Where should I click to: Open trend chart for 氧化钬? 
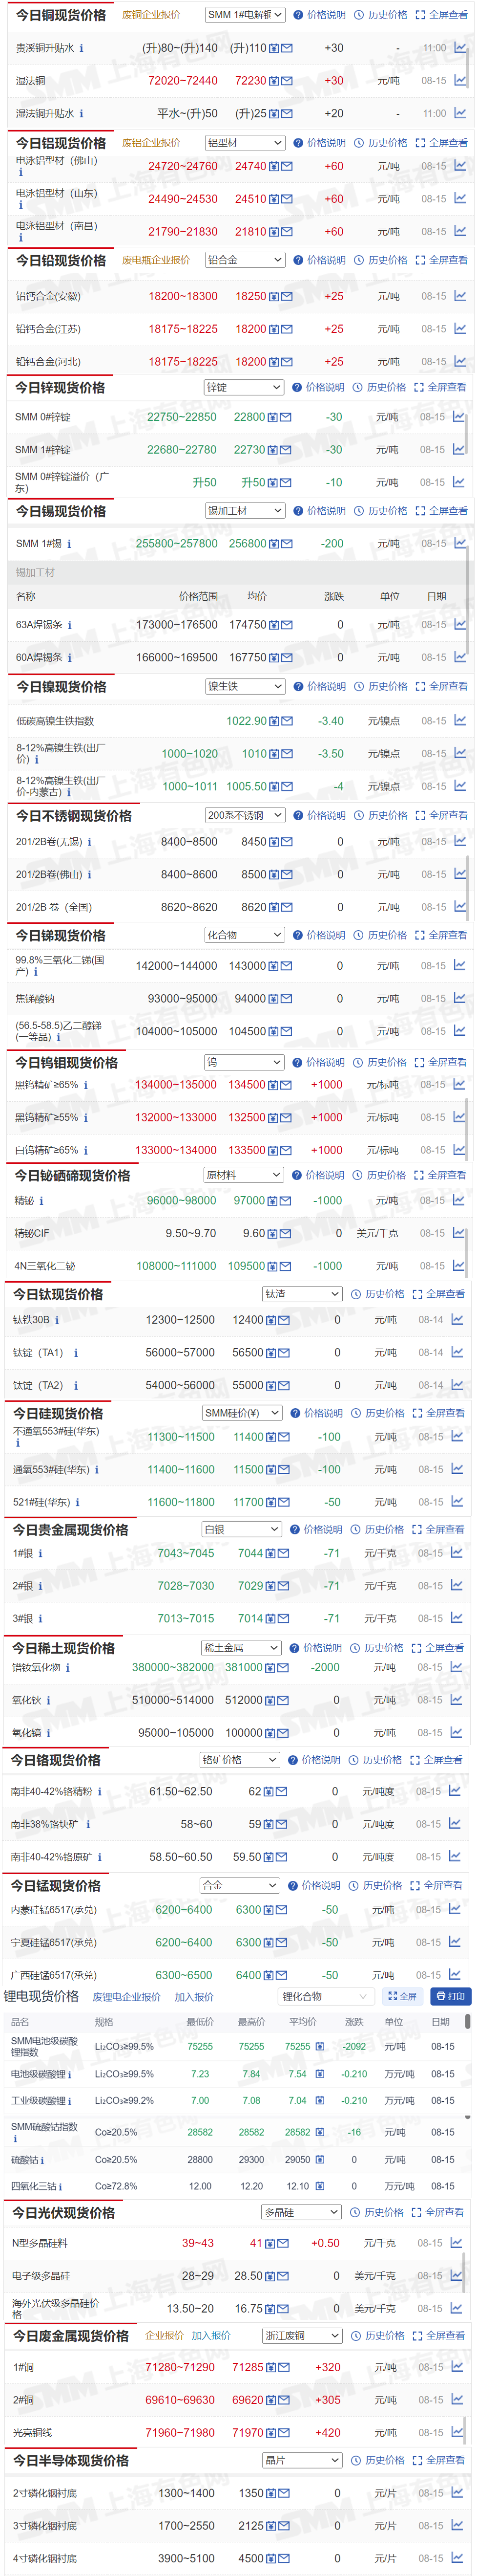tap(456, 1700)
